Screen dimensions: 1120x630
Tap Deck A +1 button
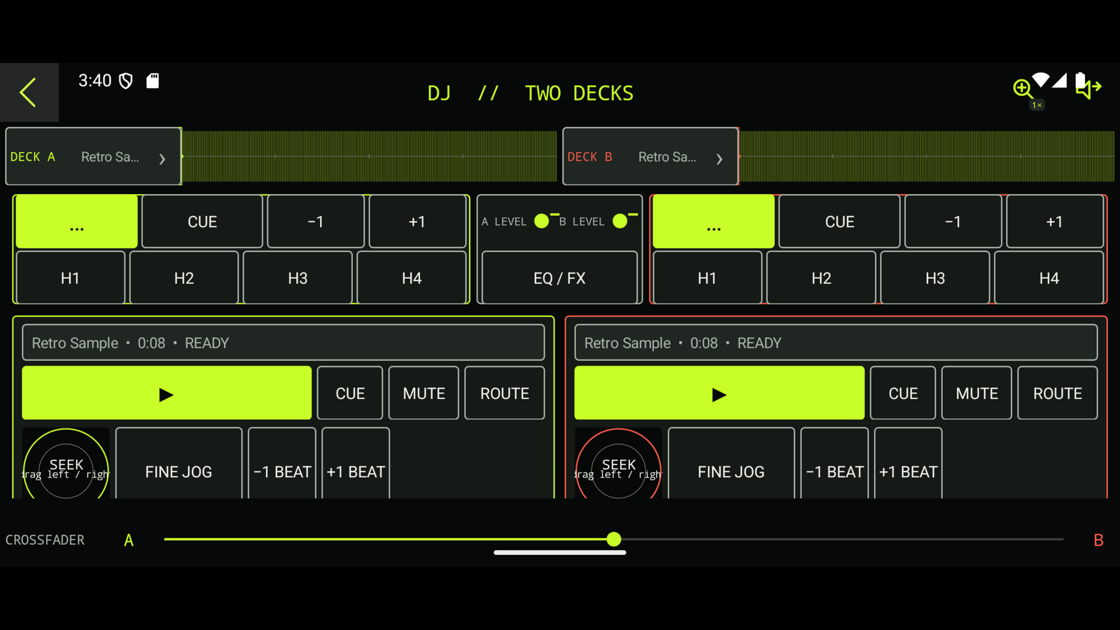point(417,222)
